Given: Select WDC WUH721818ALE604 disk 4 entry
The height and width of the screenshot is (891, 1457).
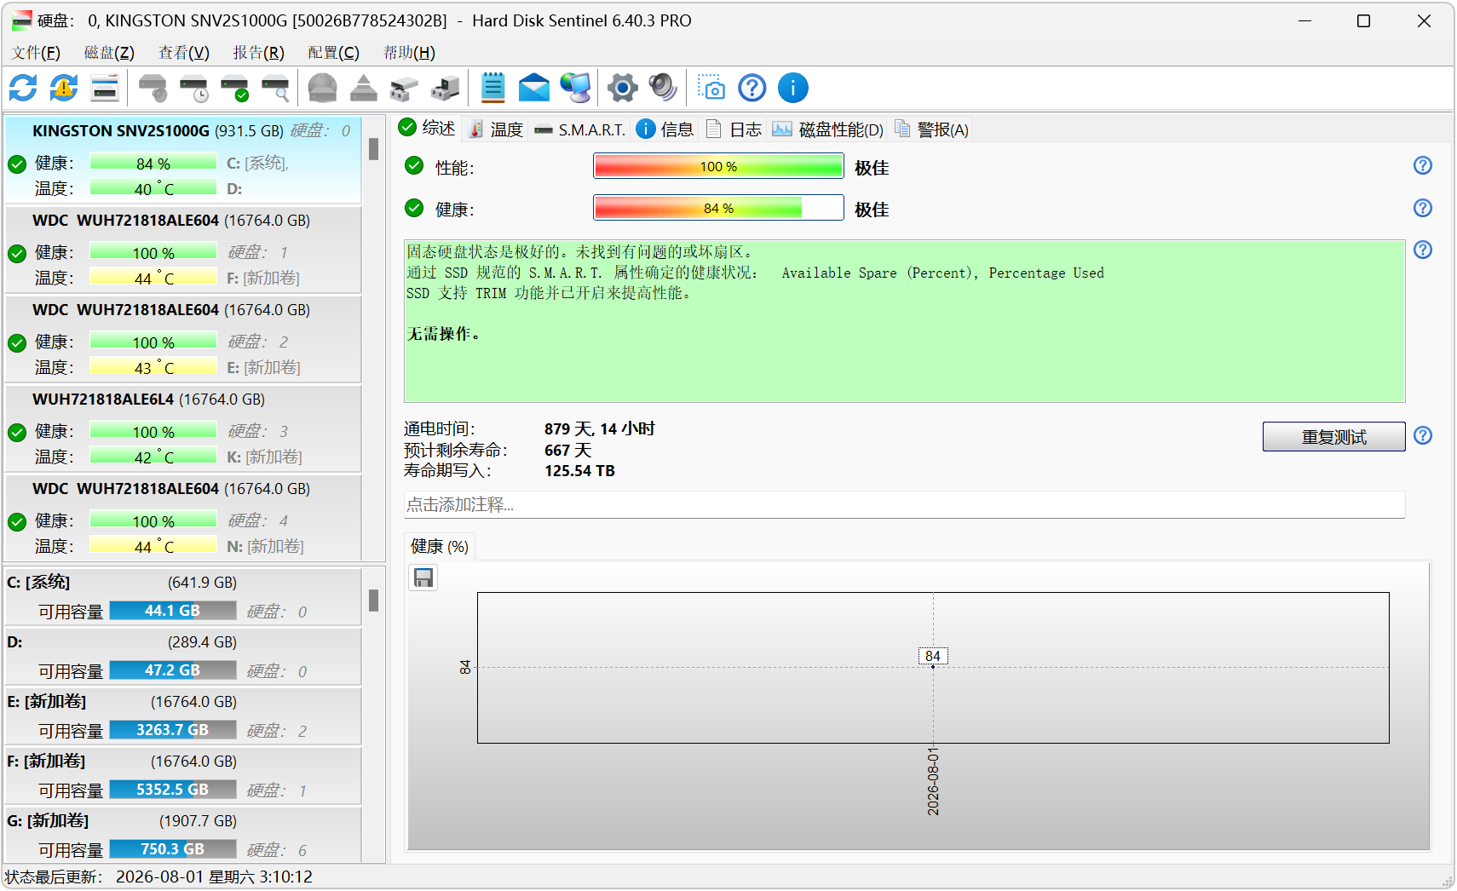Looking at the screenshot, I should click(x=184, y=518).
